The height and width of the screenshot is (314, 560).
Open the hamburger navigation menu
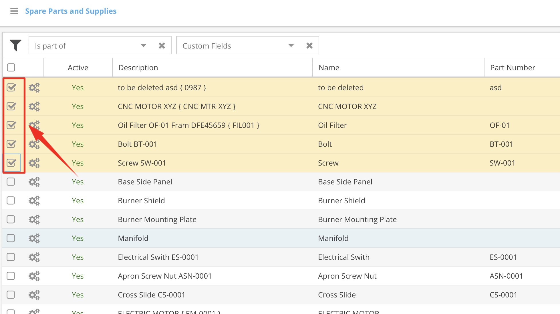[x=14, y=11]
